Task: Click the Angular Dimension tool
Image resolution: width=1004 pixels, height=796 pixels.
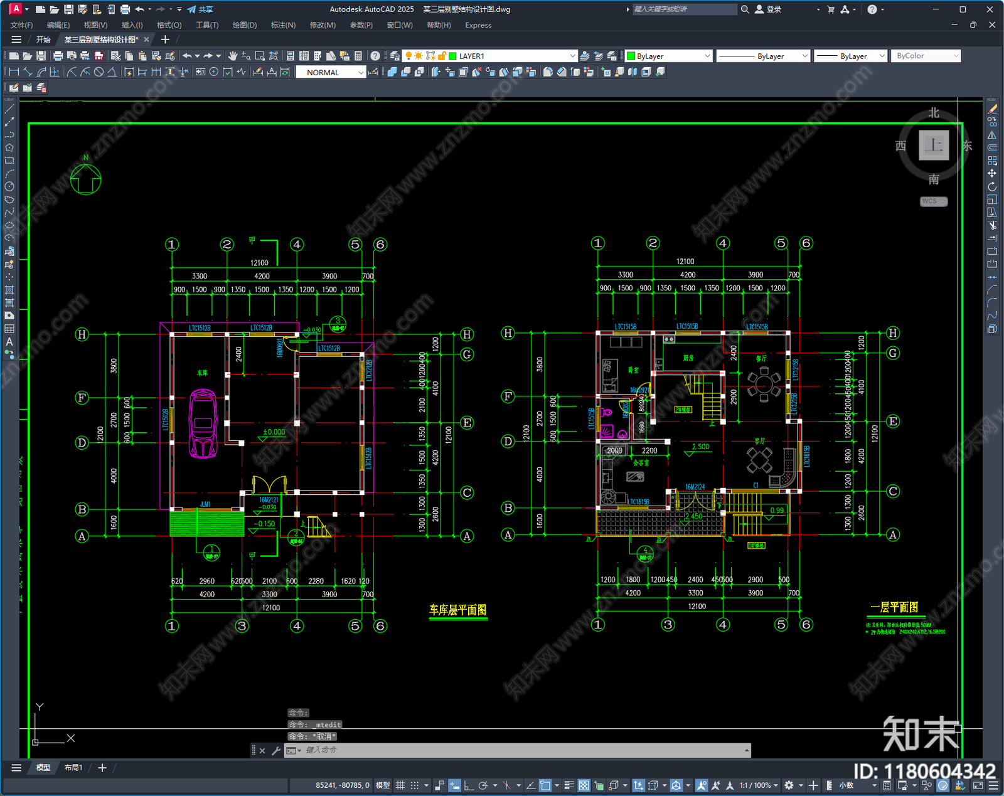Action: [x=112, y=72]
